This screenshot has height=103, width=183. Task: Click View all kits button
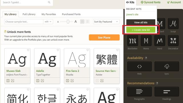tap(141, 22)
